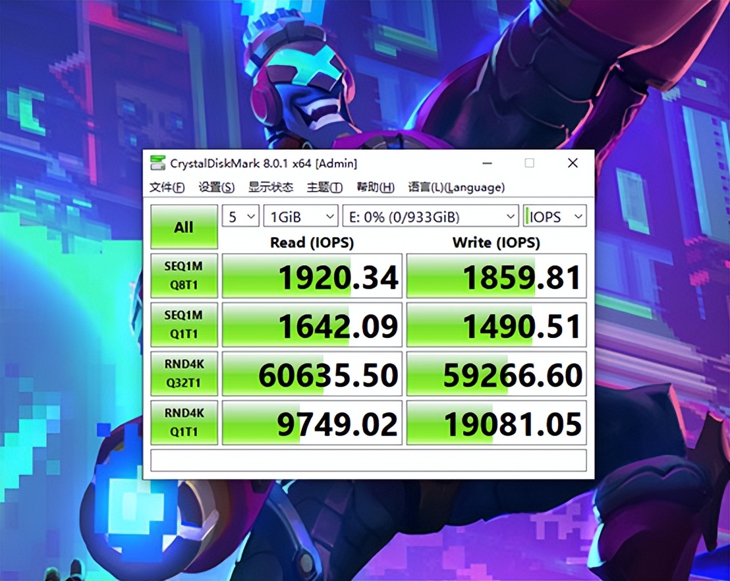Image resolution: width=730 pixels, height=581 pixels.
Task: Click the RND4K Q1T1 read value 9749.02
Action: pyautogui.click(x=312, y=422)
